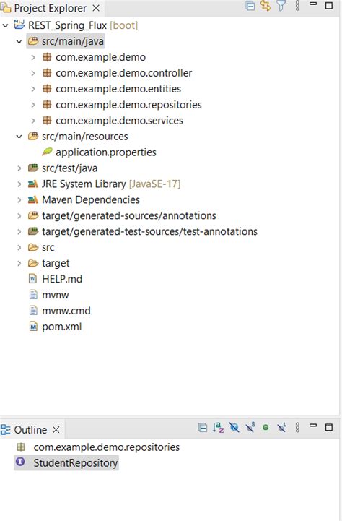This screenshot has height=521, width=342.
Task: Expand the target folder
Action: pos(19,263)
